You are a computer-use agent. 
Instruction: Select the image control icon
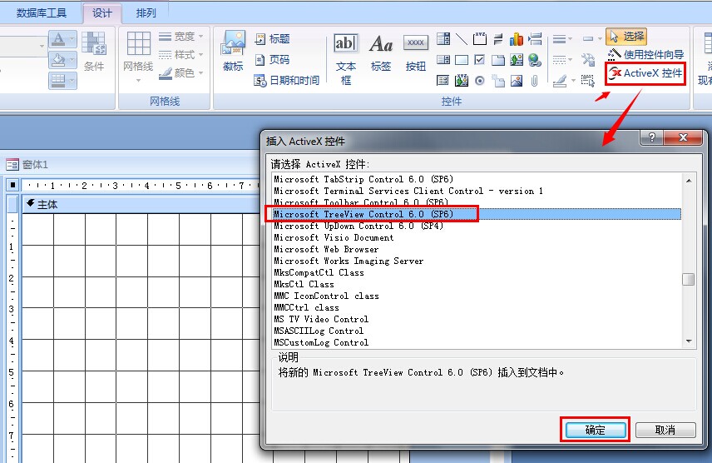click(517, 81)
